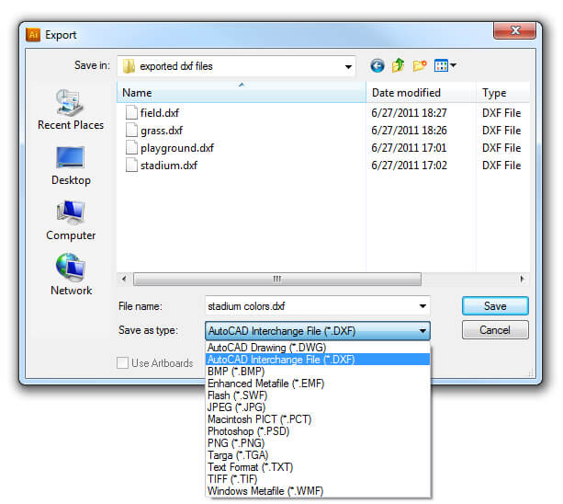563x504 pixels.
Task: Open Recent Places in sidebar
Action: click(71, 109)
